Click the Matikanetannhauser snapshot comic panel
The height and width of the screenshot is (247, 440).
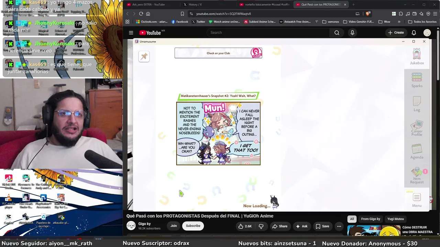tap(218, 133)
